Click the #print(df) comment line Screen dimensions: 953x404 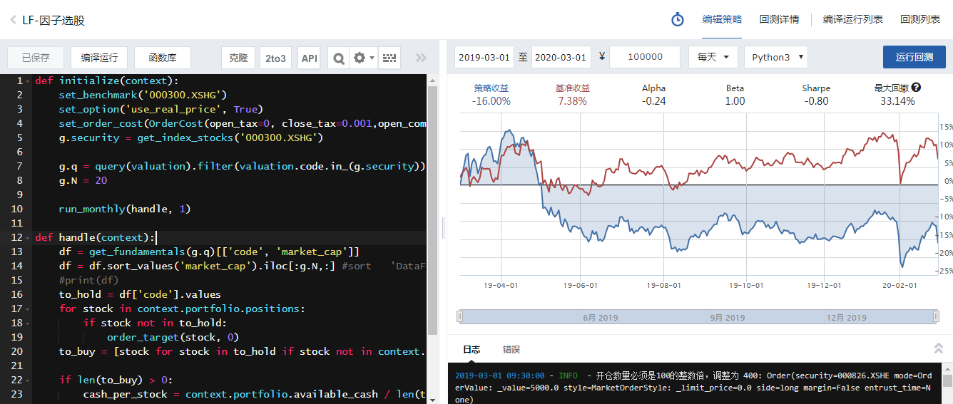point(88,280)
